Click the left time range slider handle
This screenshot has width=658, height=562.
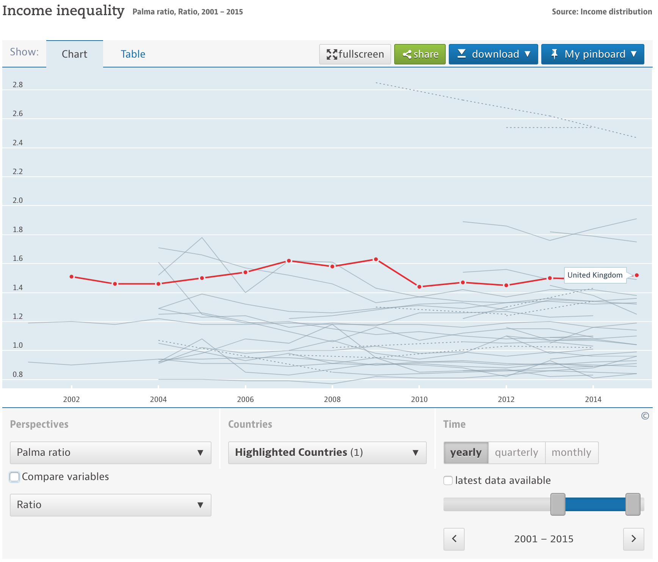(x=558, y=504)
